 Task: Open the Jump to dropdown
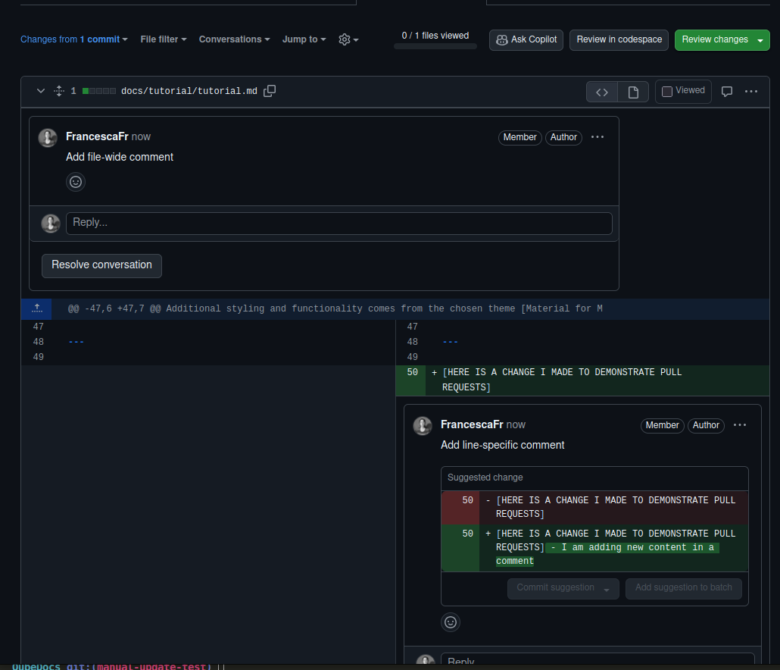click(304, 39)
